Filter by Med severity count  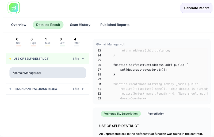pos(48,41)
